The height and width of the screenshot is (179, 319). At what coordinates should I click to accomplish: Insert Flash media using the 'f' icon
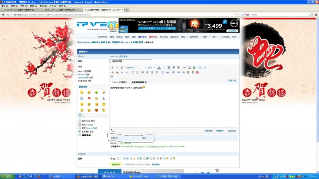coord(173,72)
